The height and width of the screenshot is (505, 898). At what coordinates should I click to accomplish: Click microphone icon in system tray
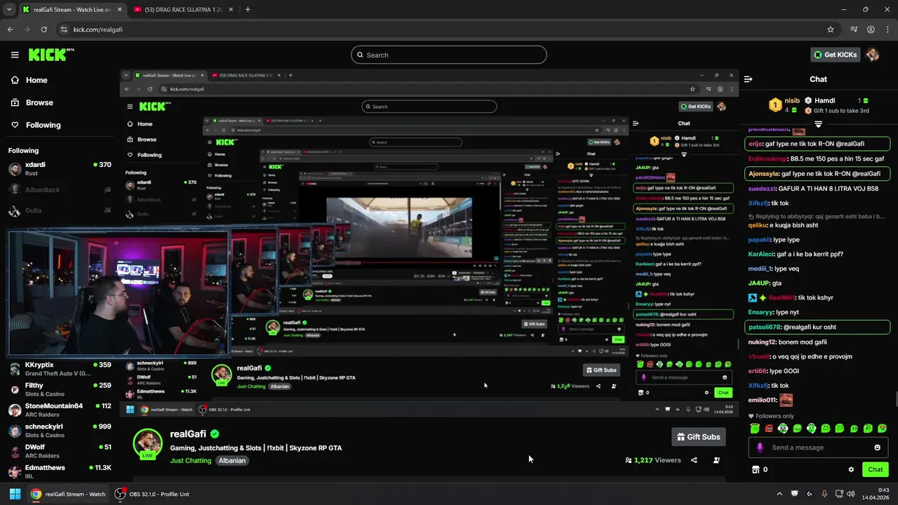point(824,494)
